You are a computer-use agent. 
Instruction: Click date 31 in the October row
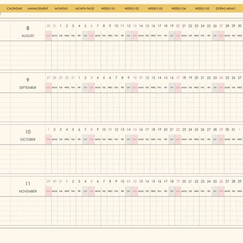[233, 129]
